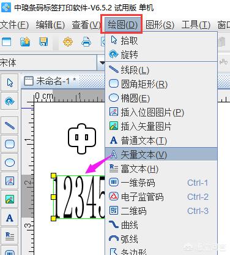Select 线段(L) menu entry
230x255 pixels.
click(161, 70)
